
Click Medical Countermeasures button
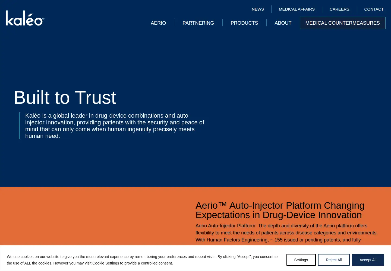tap(343, 23)
